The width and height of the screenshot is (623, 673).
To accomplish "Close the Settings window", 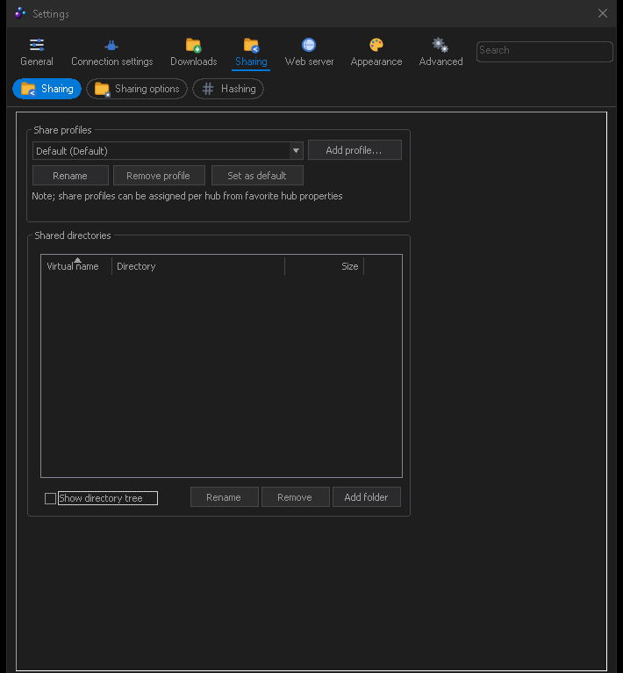I will tap(603, 13).
